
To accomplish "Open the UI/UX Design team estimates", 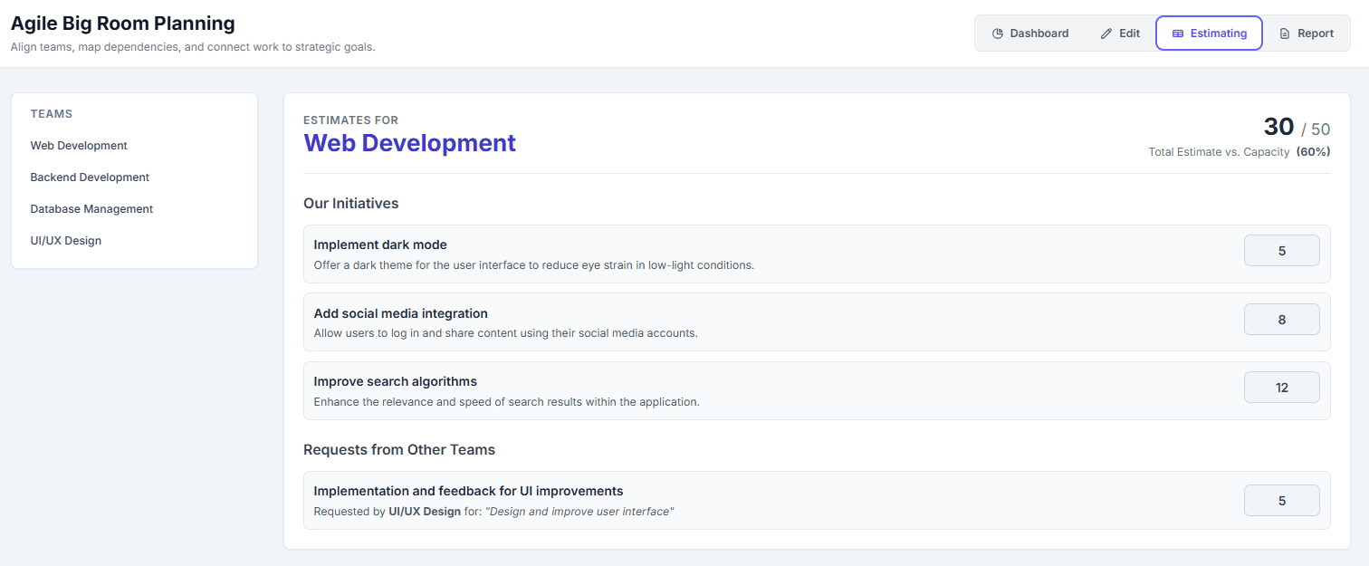I will point(65,240).
